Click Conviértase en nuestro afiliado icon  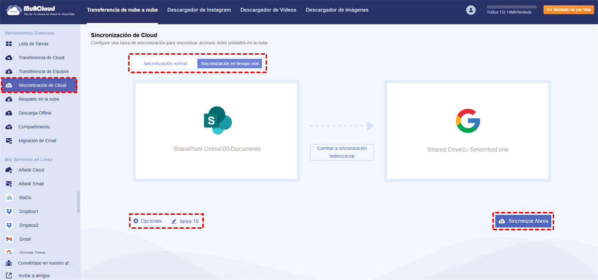tap(9, 263)
